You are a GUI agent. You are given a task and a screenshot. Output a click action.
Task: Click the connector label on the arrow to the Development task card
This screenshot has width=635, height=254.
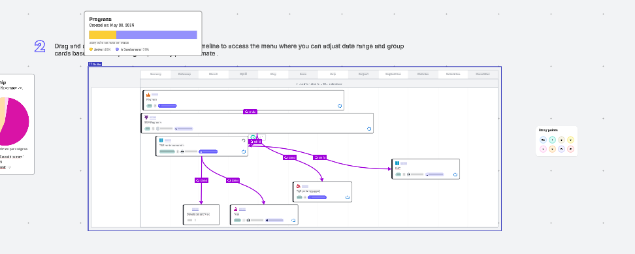point(201,180)
